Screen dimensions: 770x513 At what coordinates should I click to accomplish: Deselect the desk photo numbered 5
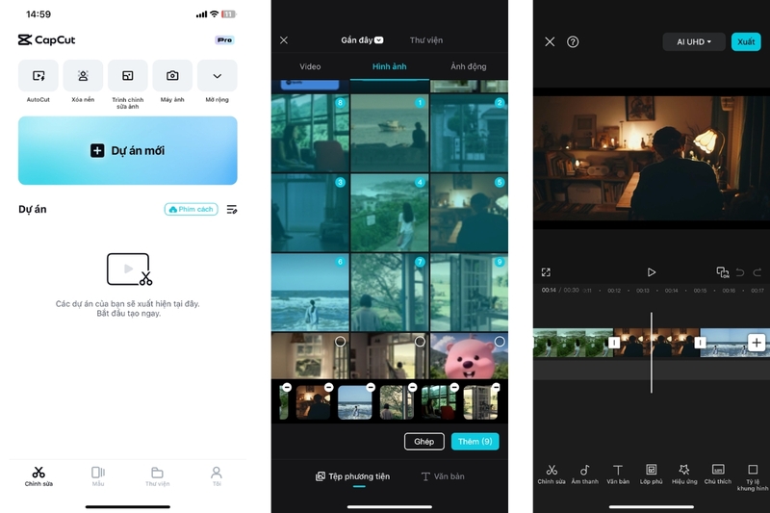pyautogui.click(x=500, y=182)
